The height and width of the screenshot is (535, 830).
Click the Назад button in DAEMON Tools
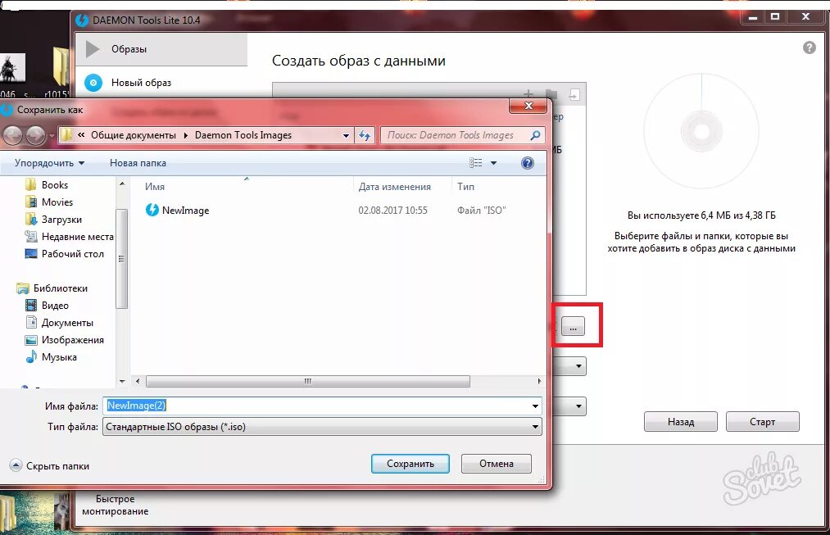(x=681, y=422)
